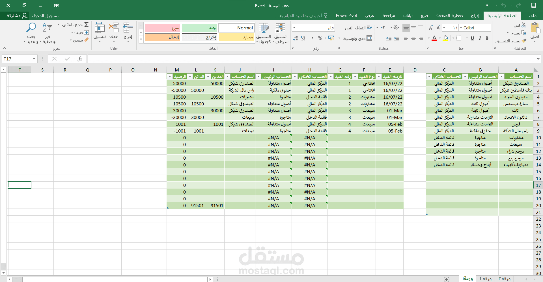
Task: Open the font size dropdown
Action: tap(444, 28)
